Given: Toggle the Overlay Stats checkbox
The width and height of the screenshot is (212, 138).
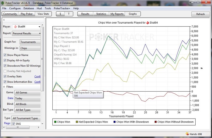Looking at the screenshot, I should (x=5, y=76).
